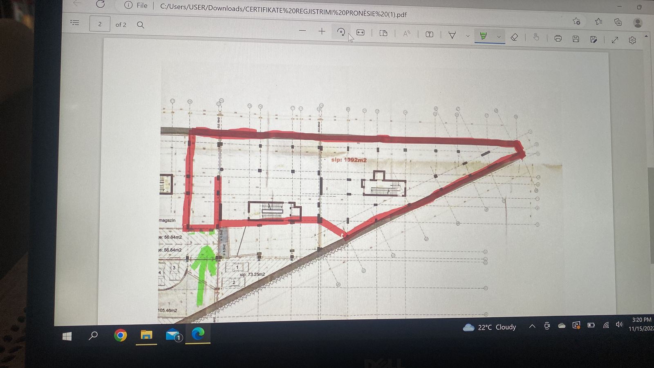This screenshot has height=368, width=654.
Task: Click the scrollbar up arrow
Action: (x=646, y=36)
